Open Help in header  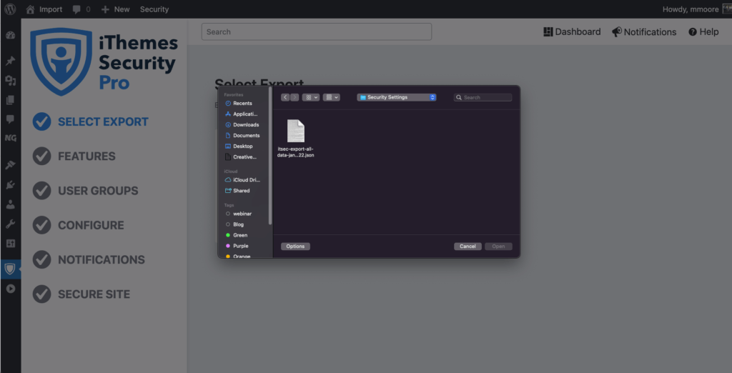click(x=703, y=31)
